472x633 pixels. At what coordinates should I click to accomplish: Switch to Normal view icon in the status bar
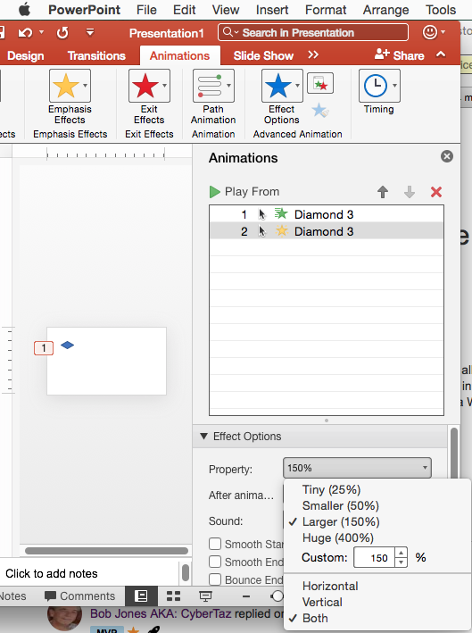[x=142, y=596]
